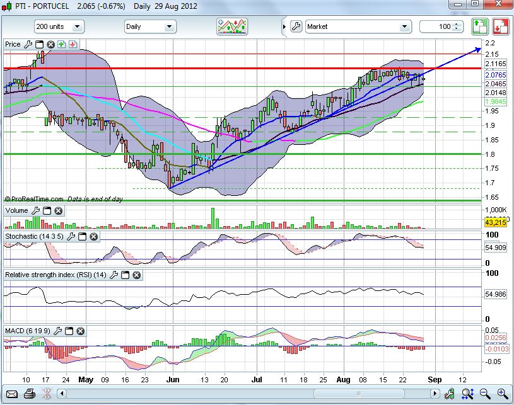Maximize the RSI panel
The width and height of the screenshot is (514, 405).
pos(126,275)
